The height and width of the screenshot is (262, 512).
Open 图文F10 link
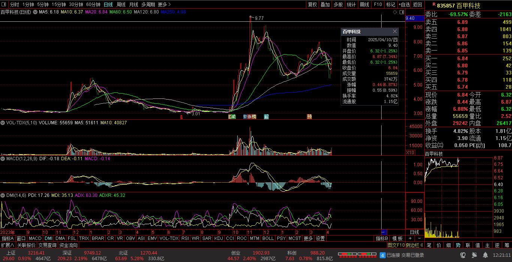(396, 245)
